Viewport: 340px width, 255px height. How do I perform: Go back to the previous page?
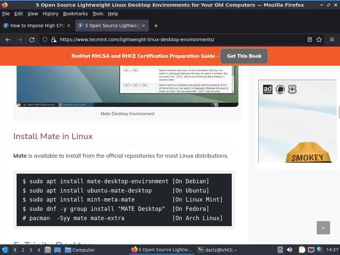8,40
